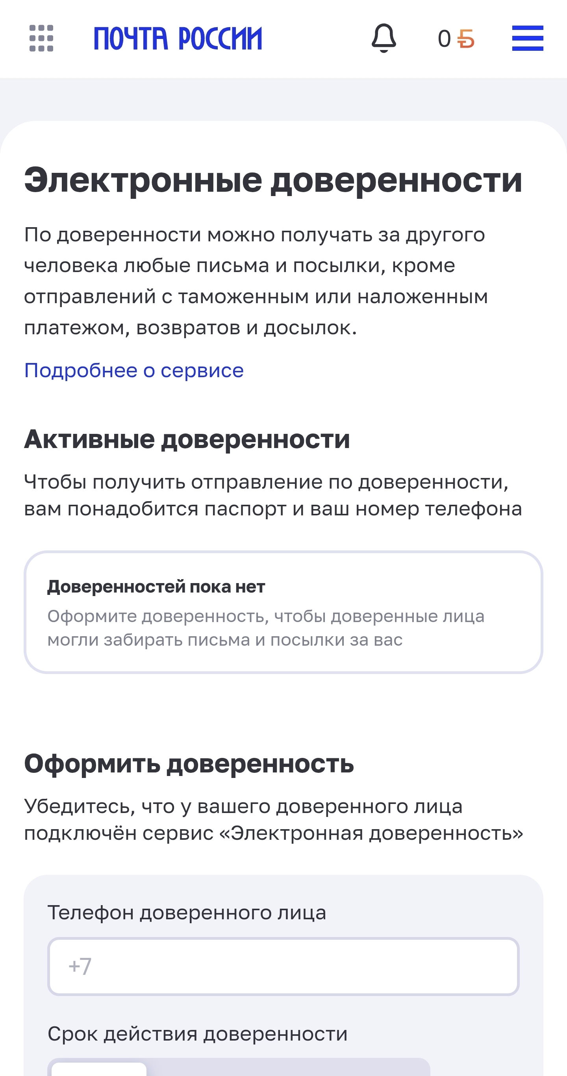The height and width of the screenshot is (1076, 567).
Task: Click the Оформить доверенность section heading
Action: tap(189, 764)
